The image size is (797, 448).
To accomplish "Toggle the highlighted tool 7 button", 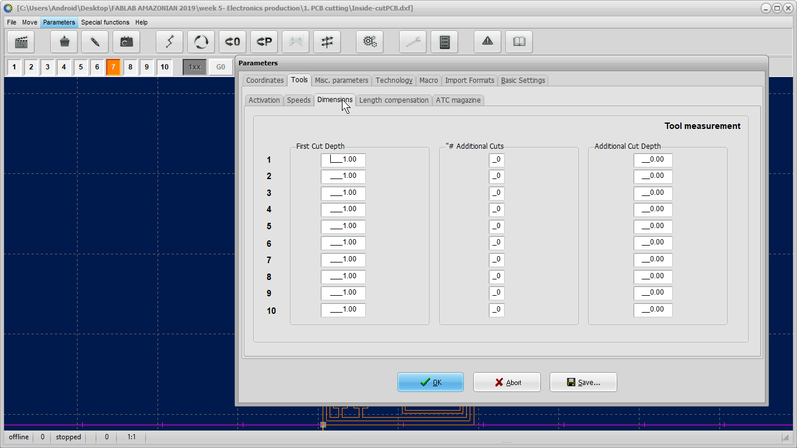I will pos(113,67).
